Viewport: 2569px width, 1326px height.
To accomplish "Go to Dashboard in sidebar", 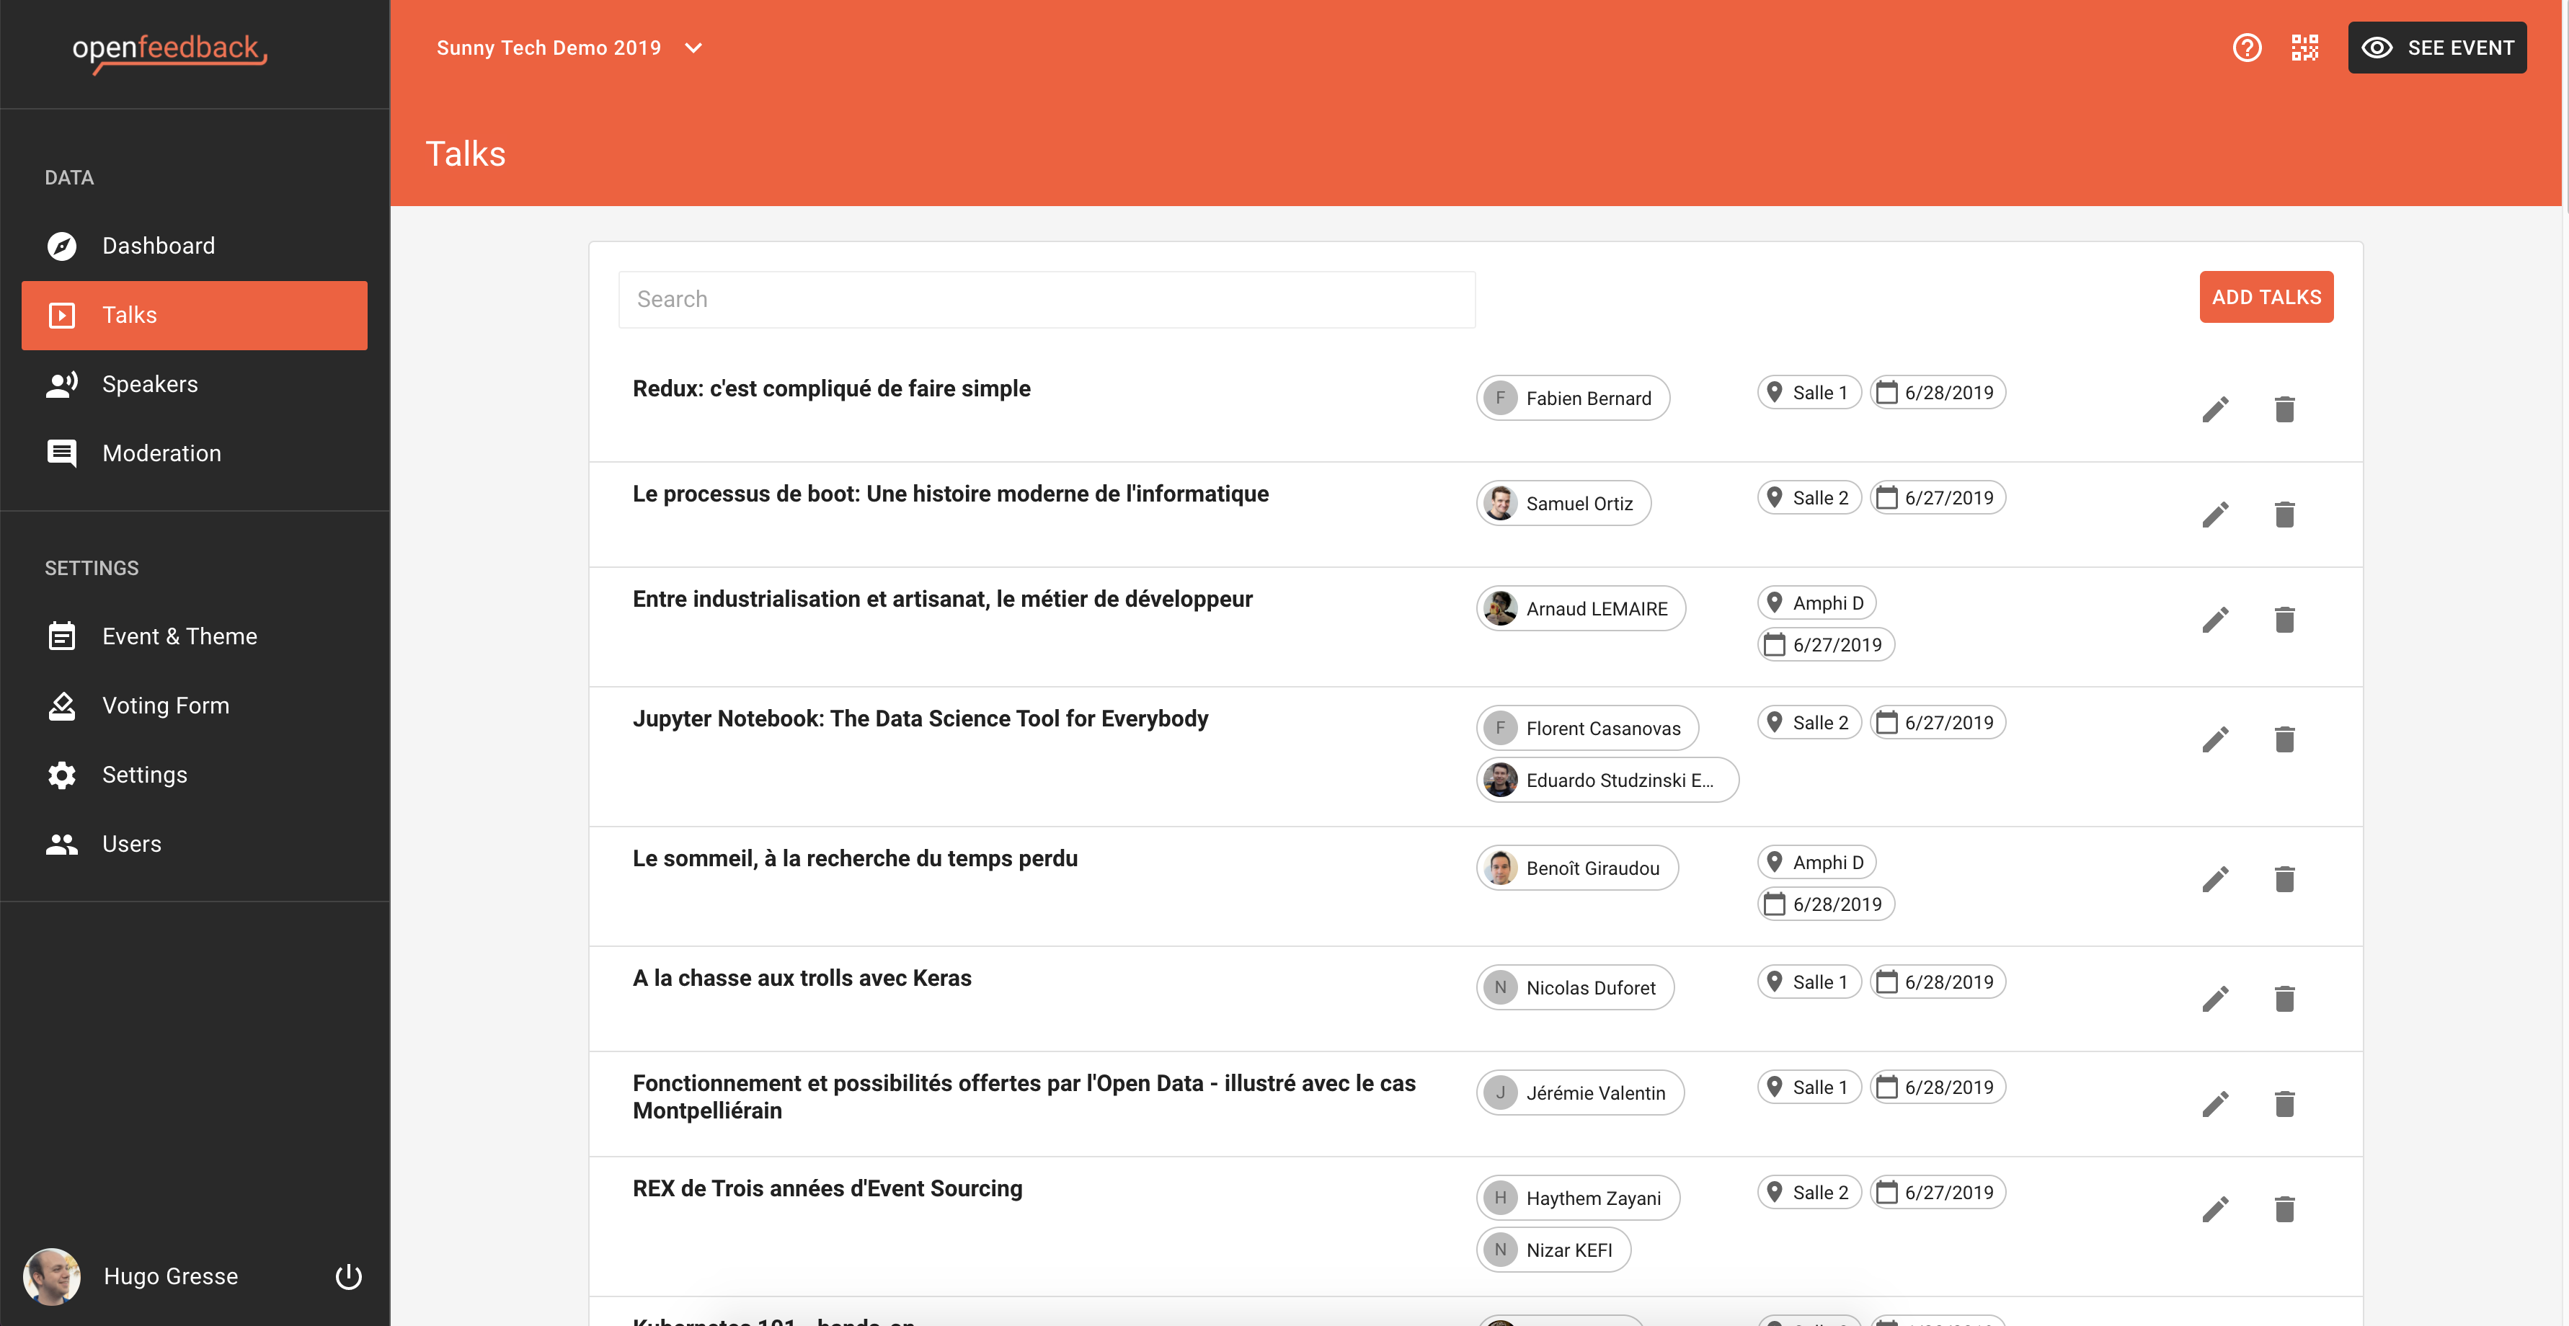I will tap(195, 245).
